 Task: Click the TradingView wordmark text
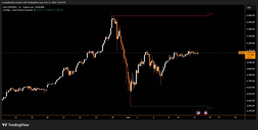coord(18,125)
